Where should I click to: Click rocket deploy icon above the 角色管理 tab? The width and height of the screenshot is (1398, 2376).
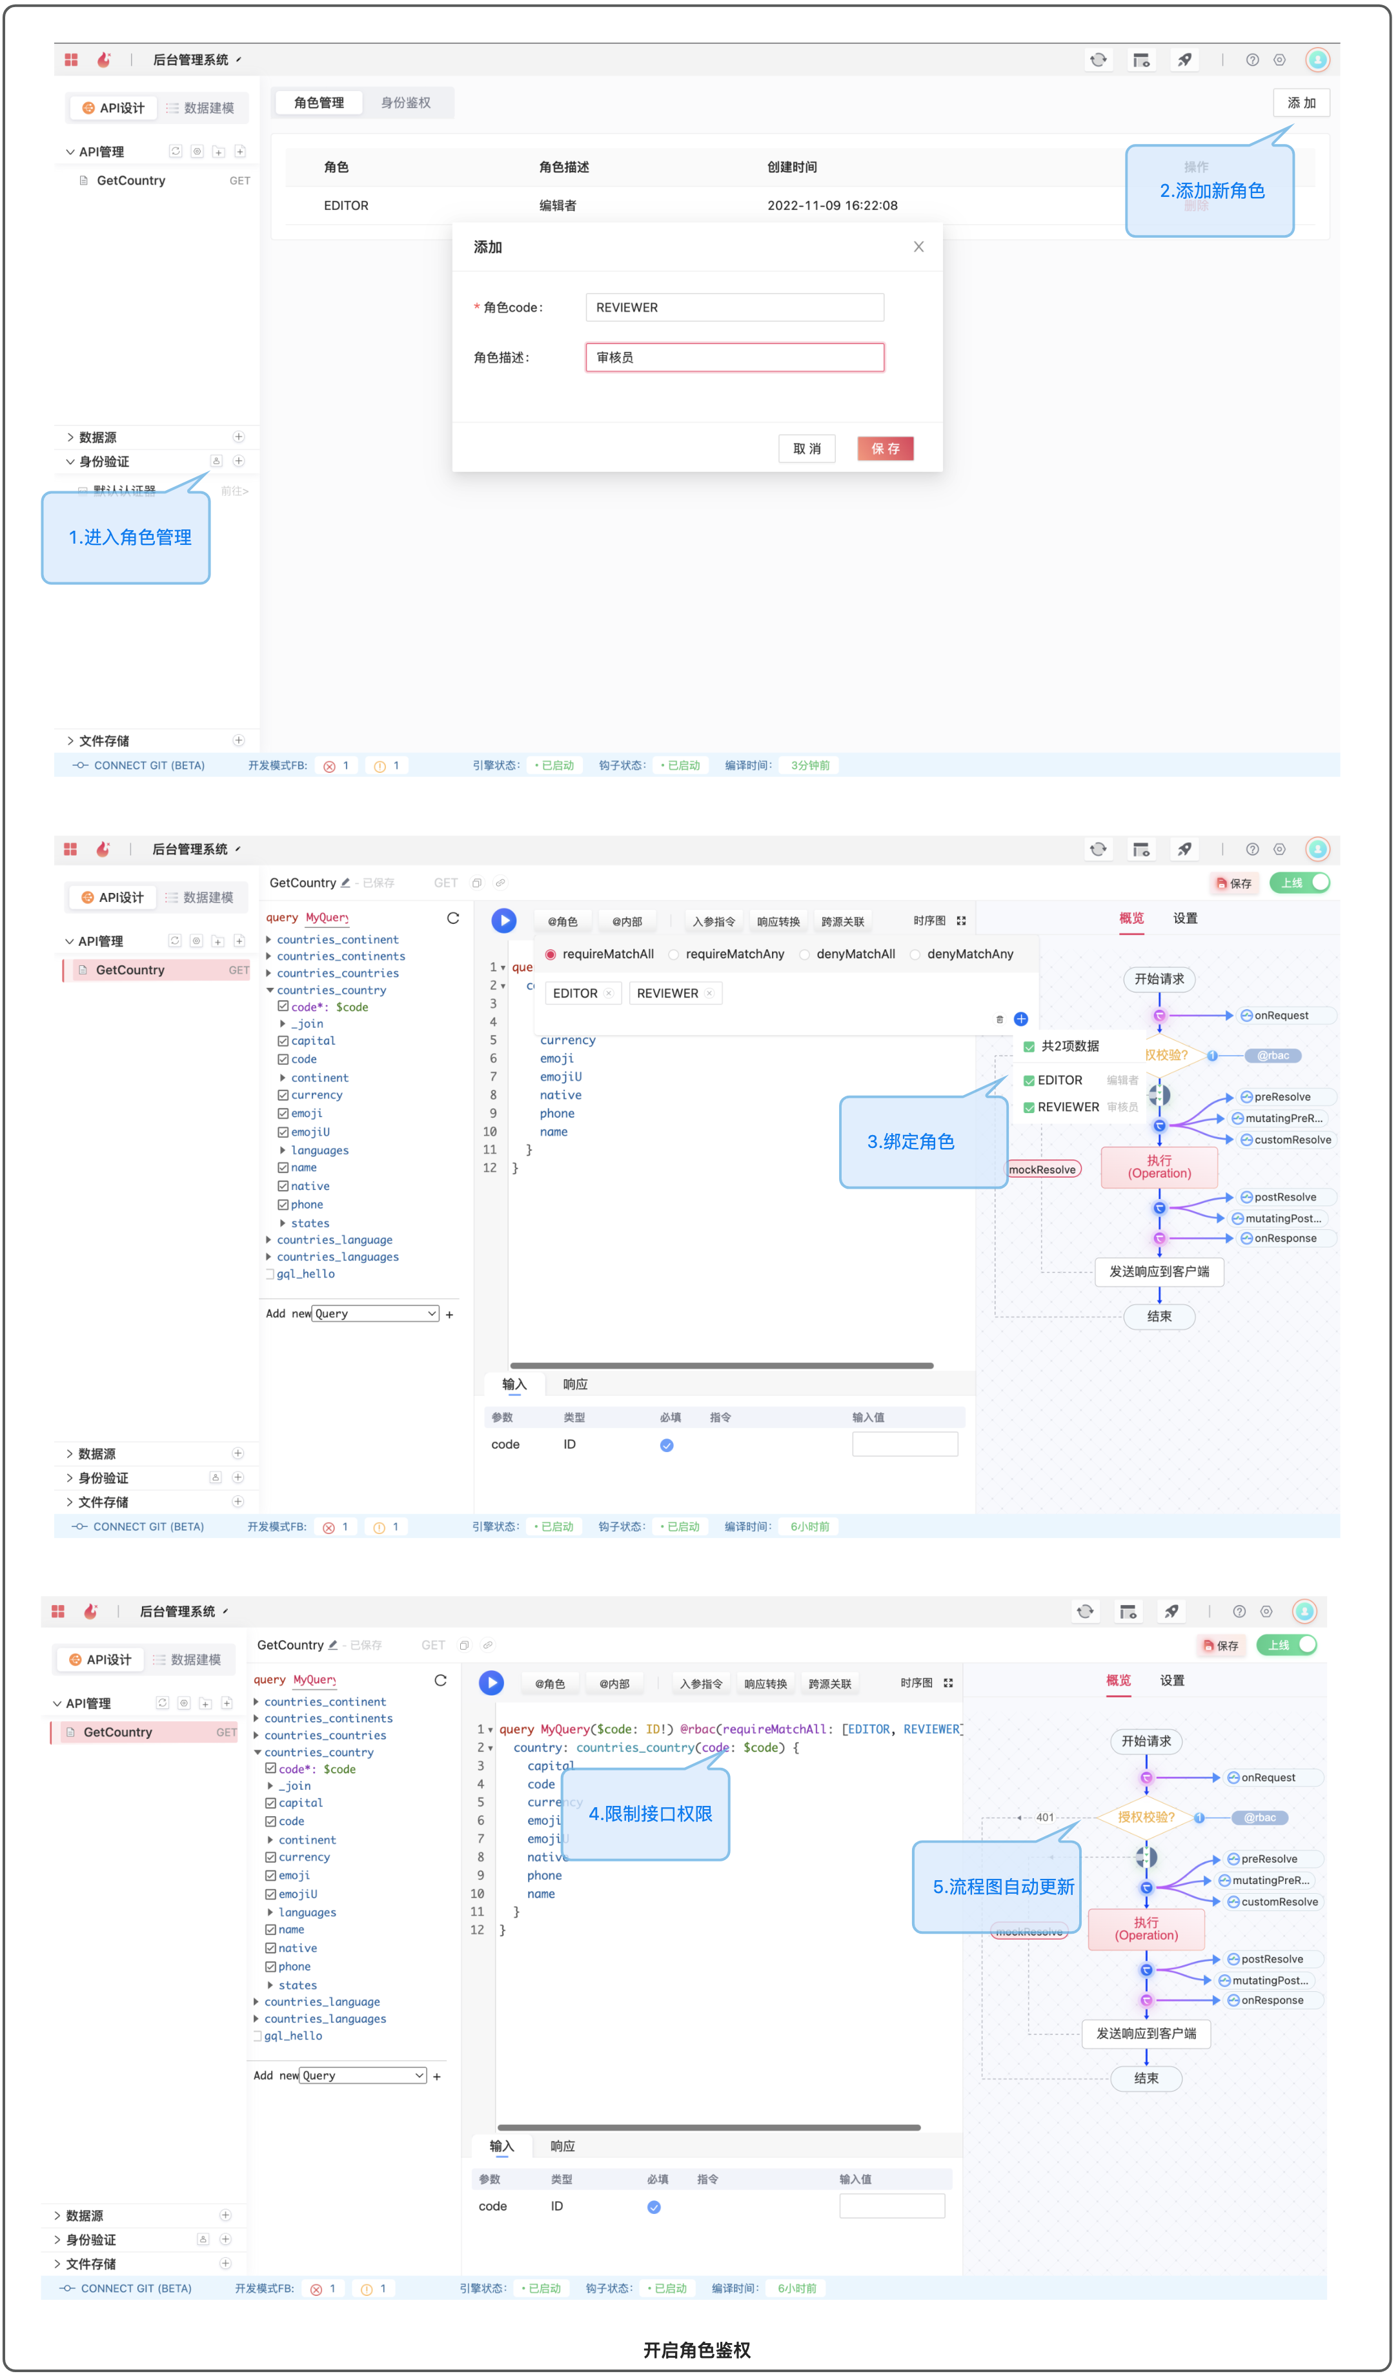1184,59
